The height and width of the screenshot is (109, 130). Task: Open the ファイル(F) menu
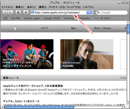click(7, 7)
